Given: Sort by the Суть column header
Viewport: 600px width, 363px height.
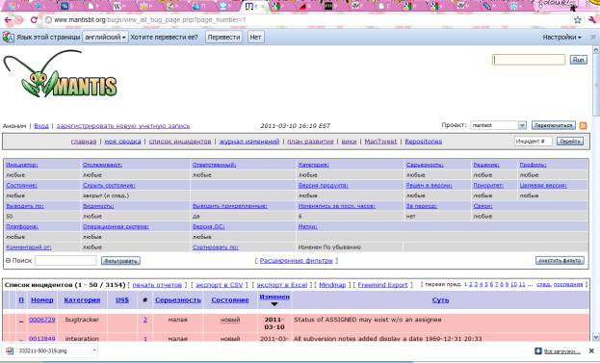Looking at the screenshot, I should click(440, 300).
